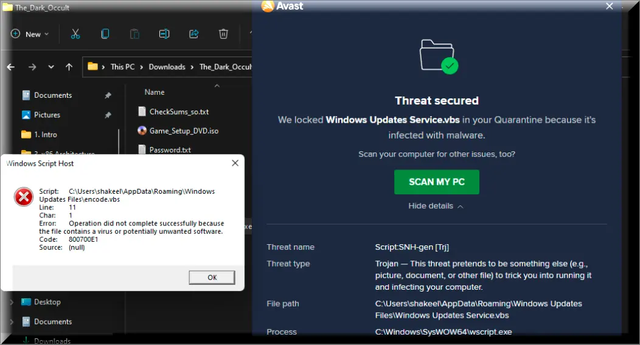Click the Avast folder with checkmark icon

(x=439, y=56)
